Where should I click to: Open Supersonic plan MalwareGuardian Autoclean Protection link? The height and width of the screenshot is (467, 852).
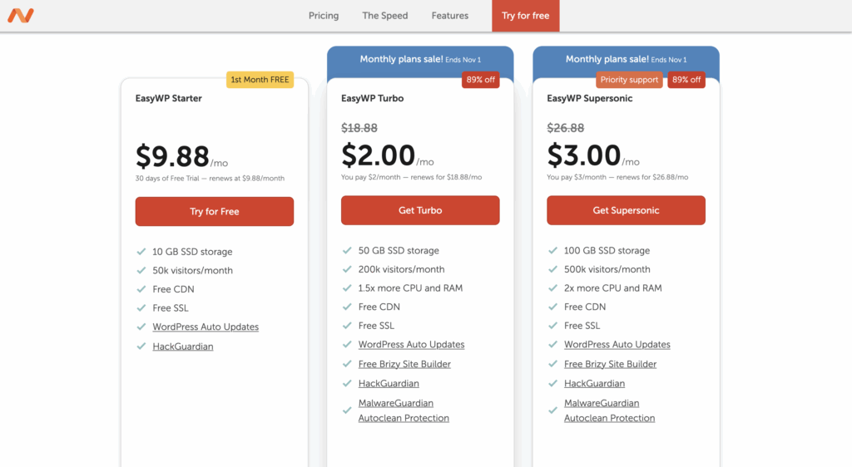tap(610, 410)
